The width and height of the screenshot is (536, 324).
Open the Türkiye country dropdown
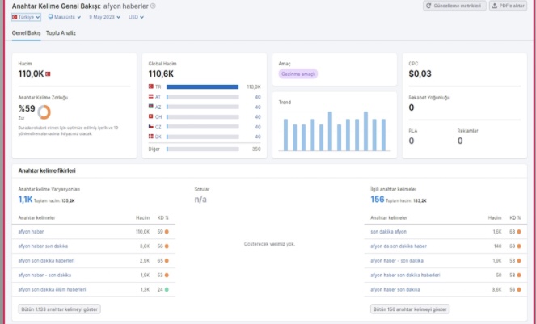(x=27, y=17)
